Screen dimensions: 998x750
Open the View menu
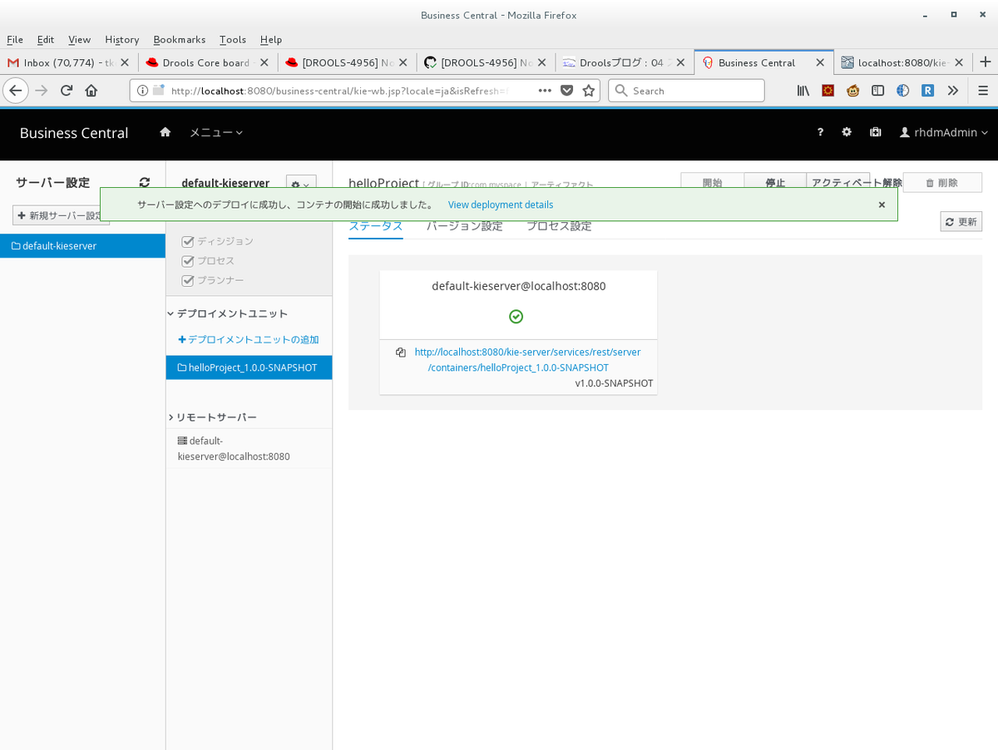click(80, 39)
